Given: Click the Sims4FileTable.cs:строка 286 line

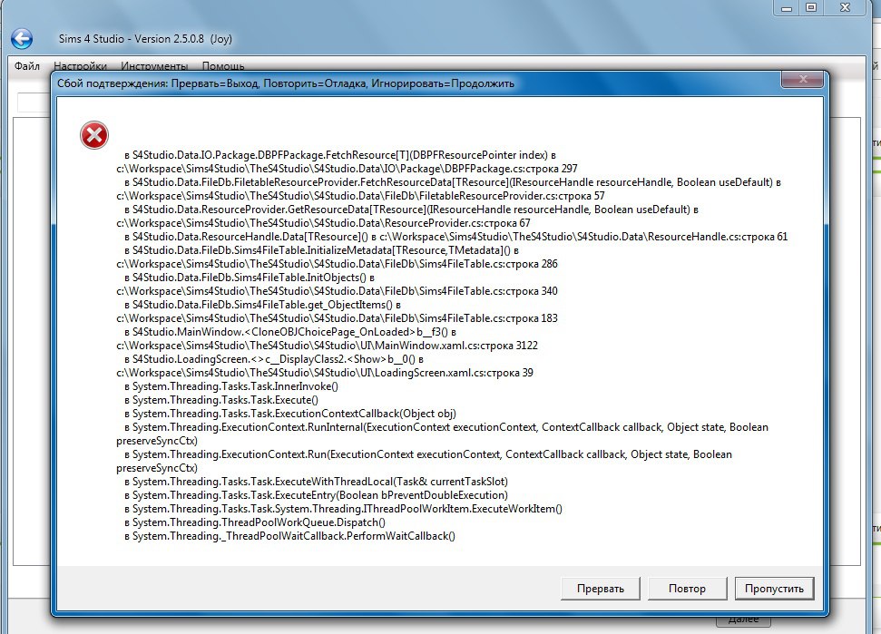Looking at the screenshot, I should click(337, 264).
